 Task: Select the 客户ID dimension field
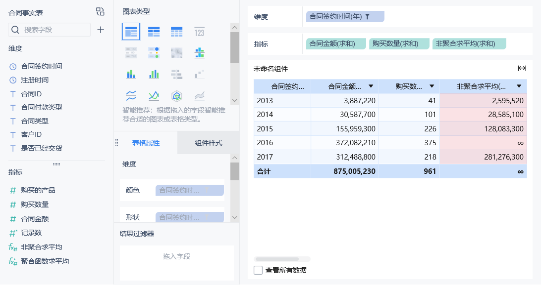(x=31, y=134)
